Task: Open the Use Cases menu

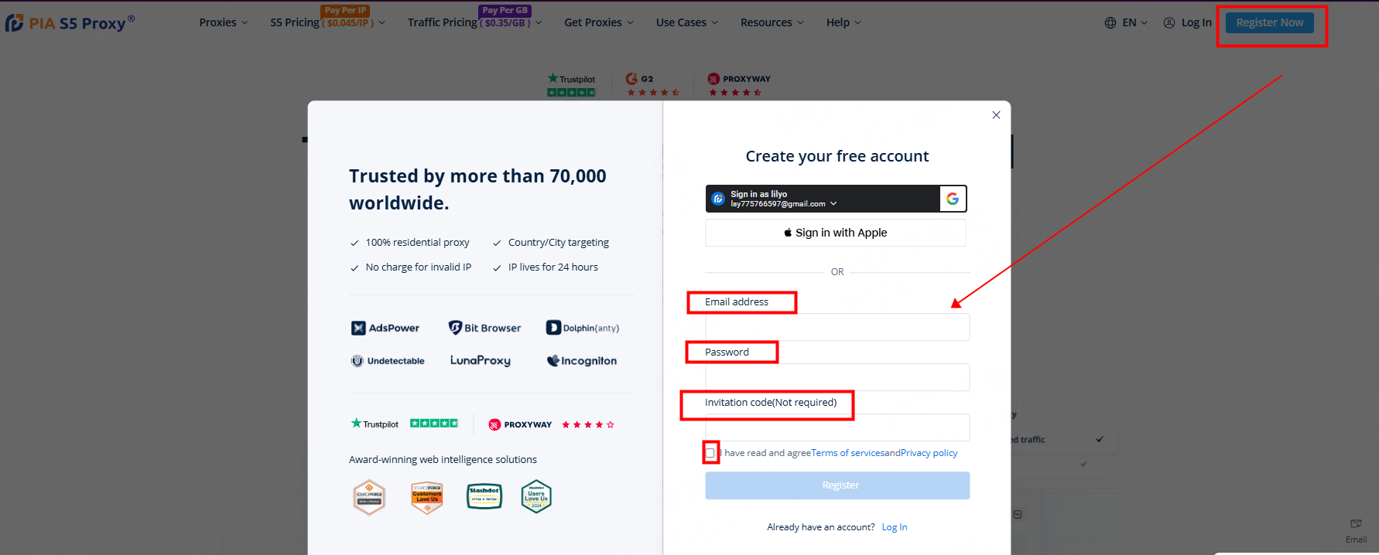Action: (x=687, y=22)
